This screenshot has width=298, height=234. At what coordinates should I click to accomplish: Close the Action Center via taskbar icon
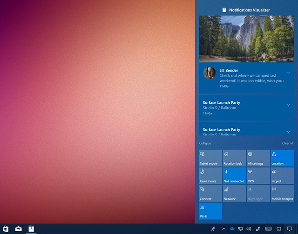click(x=289, y=229)
